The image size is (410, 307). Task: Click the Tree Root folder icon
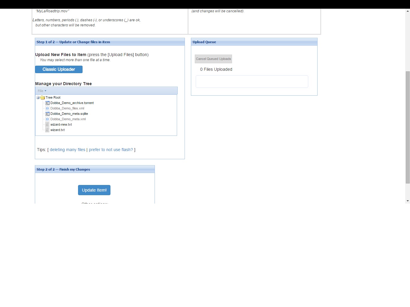click(x=43, y=98)
